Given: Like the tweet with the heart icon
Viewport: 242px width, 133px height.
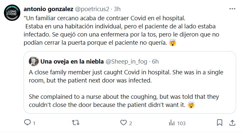Looking at the screenshot, I should point(123,123).
